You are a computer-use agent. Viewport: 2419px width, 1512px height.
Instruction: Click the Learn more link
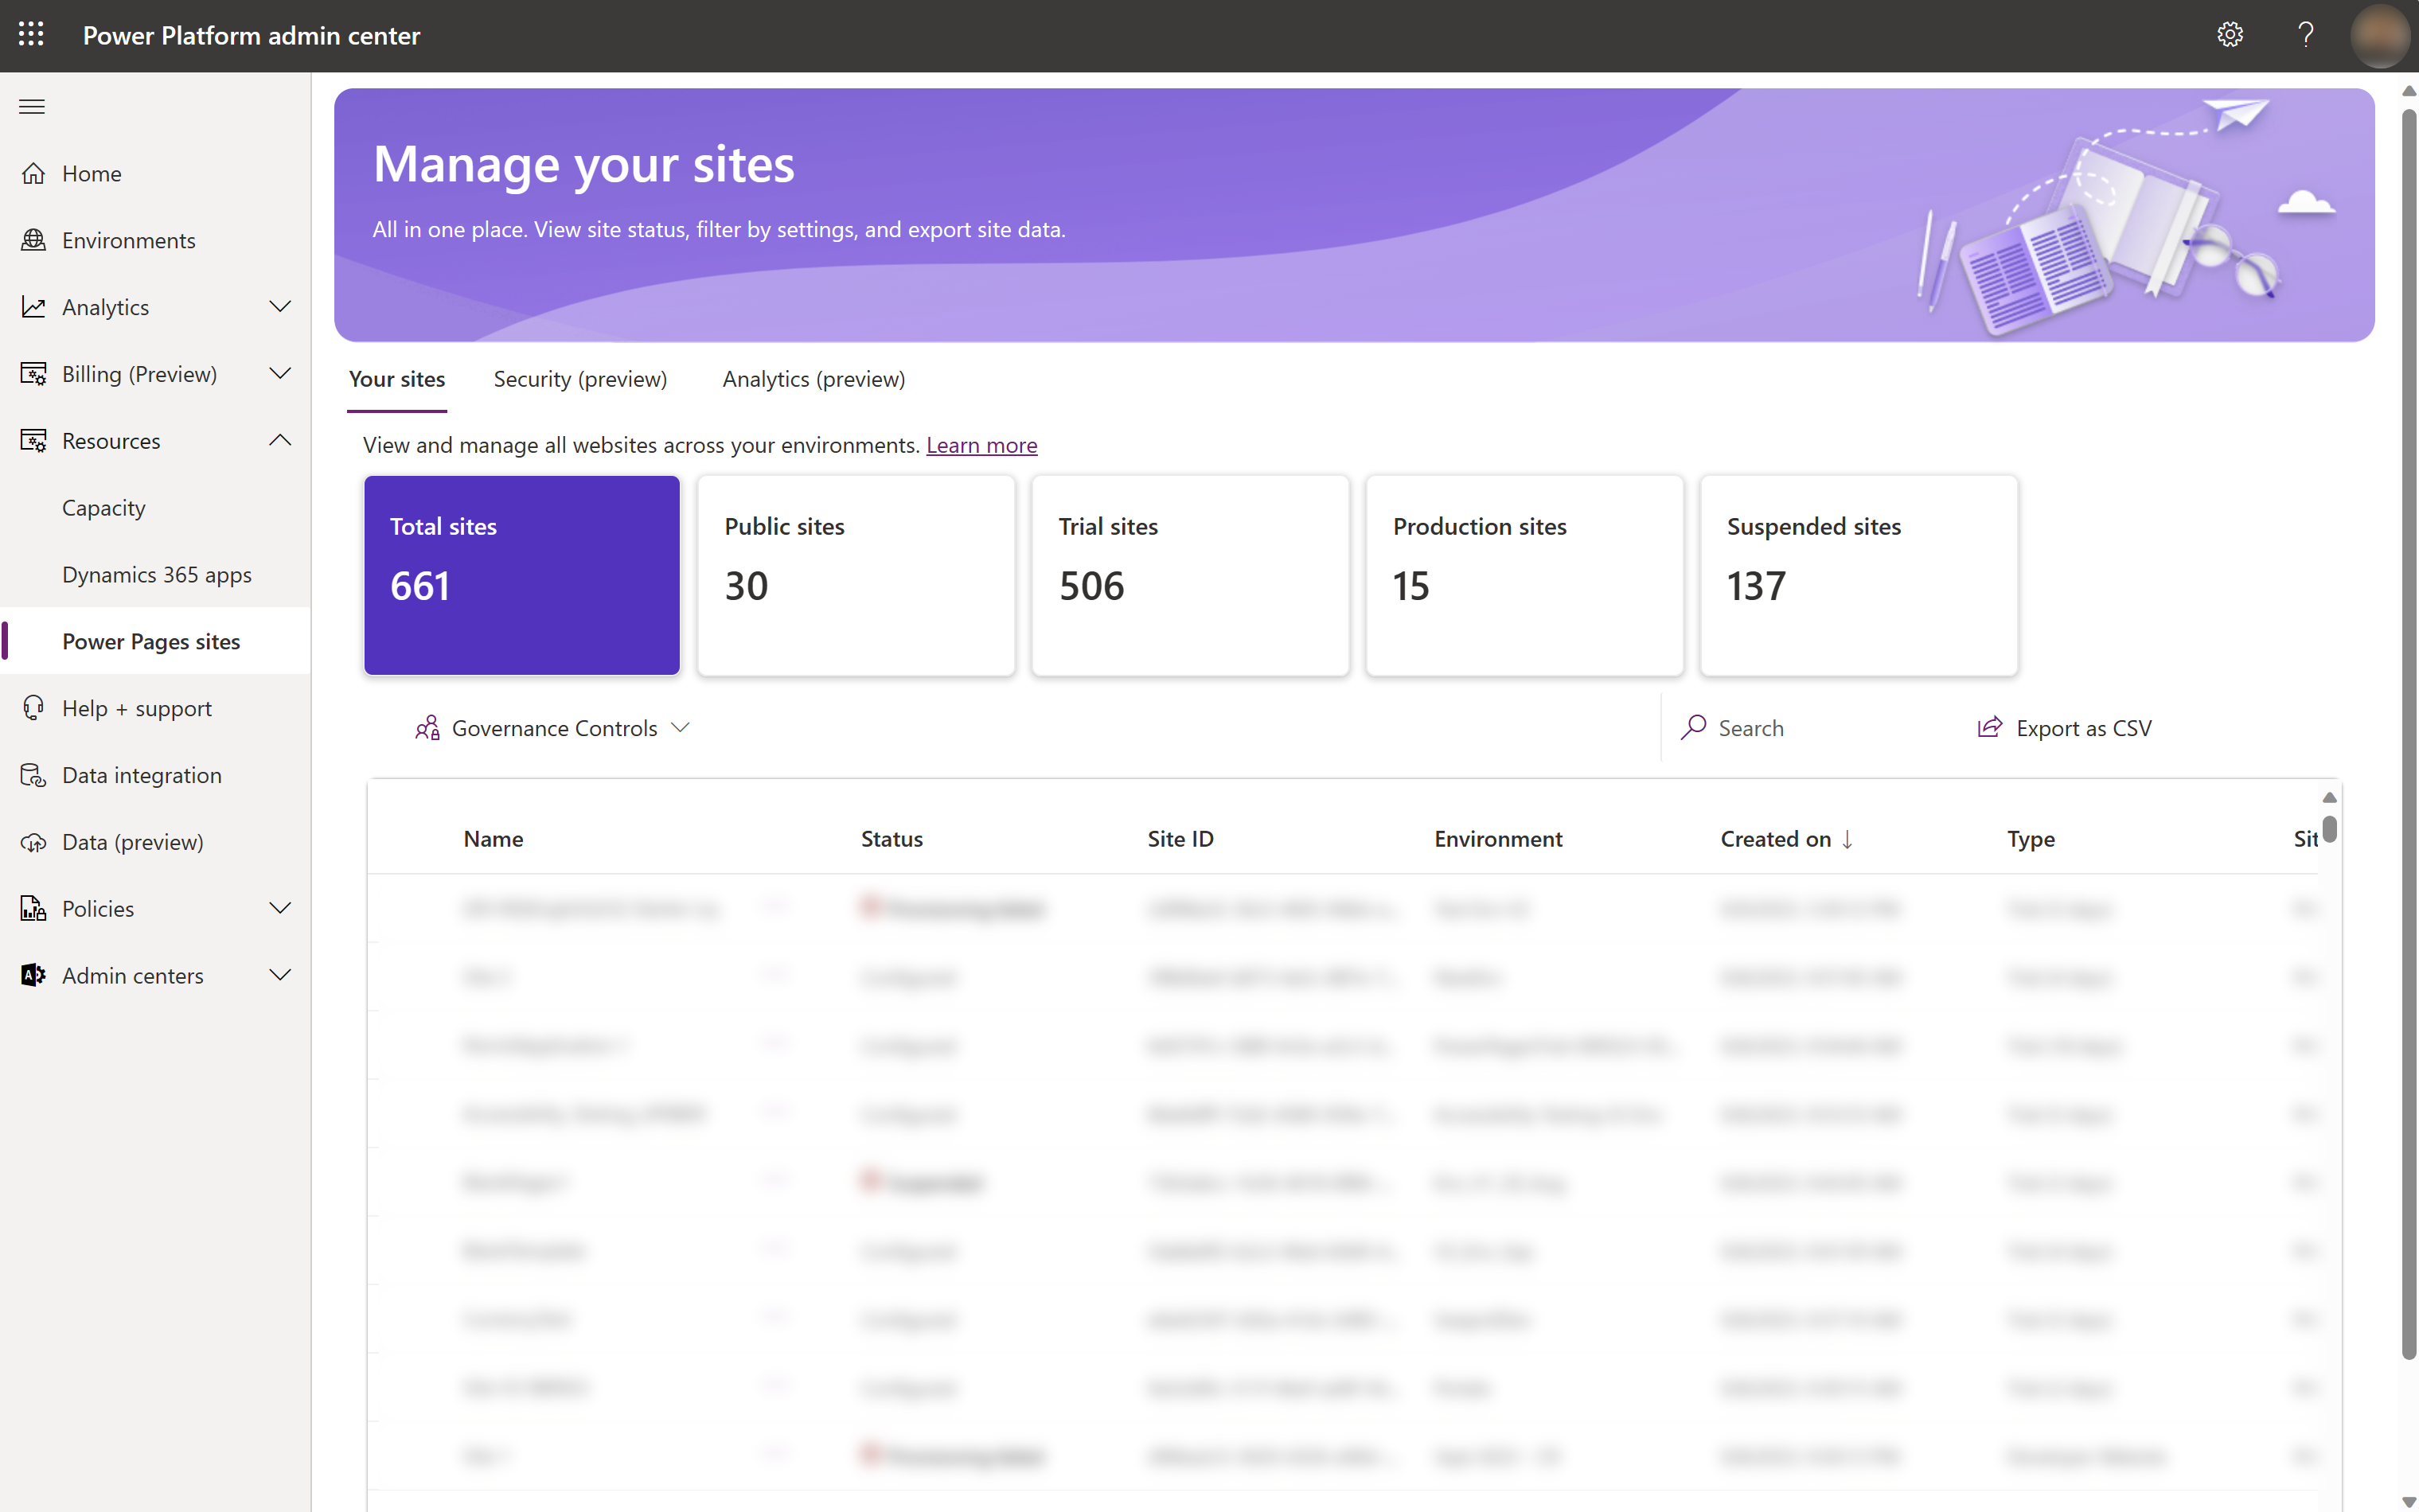click(x=981, y=444)
